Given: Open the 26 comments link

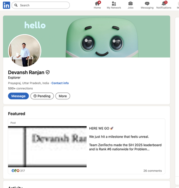Looking at the screenshot, I should click(153, 171).
